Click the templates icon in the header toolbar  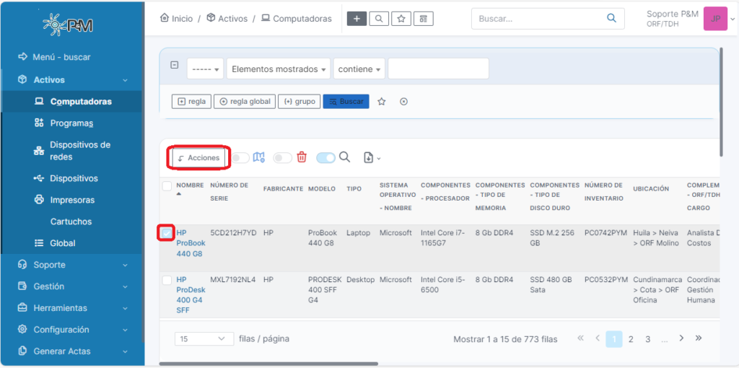coord(424,19)
